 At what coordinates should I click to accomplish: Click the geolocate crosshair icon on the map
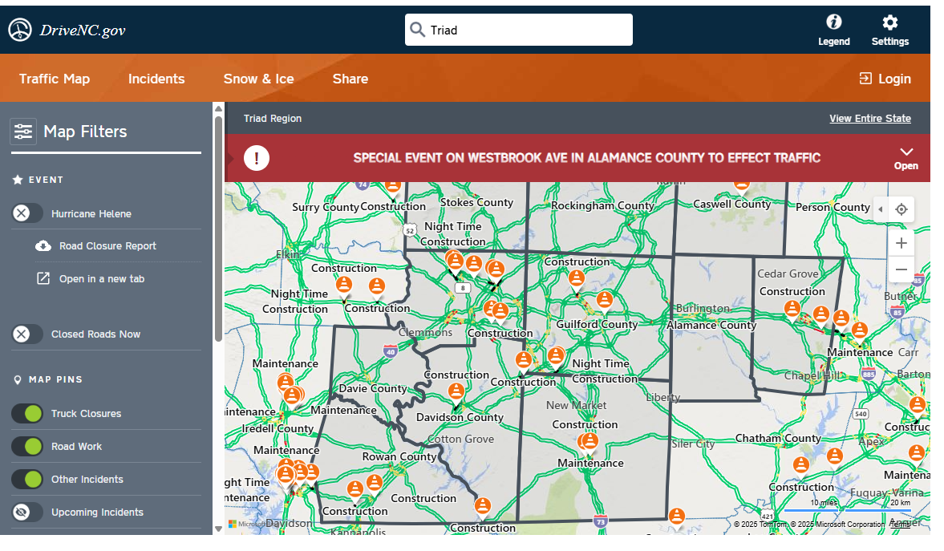click(x=901, y=209)
